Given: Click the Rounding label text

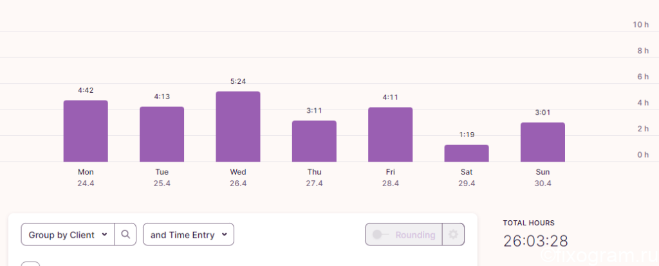Looking at the screenshot, I should coord(415,235).
